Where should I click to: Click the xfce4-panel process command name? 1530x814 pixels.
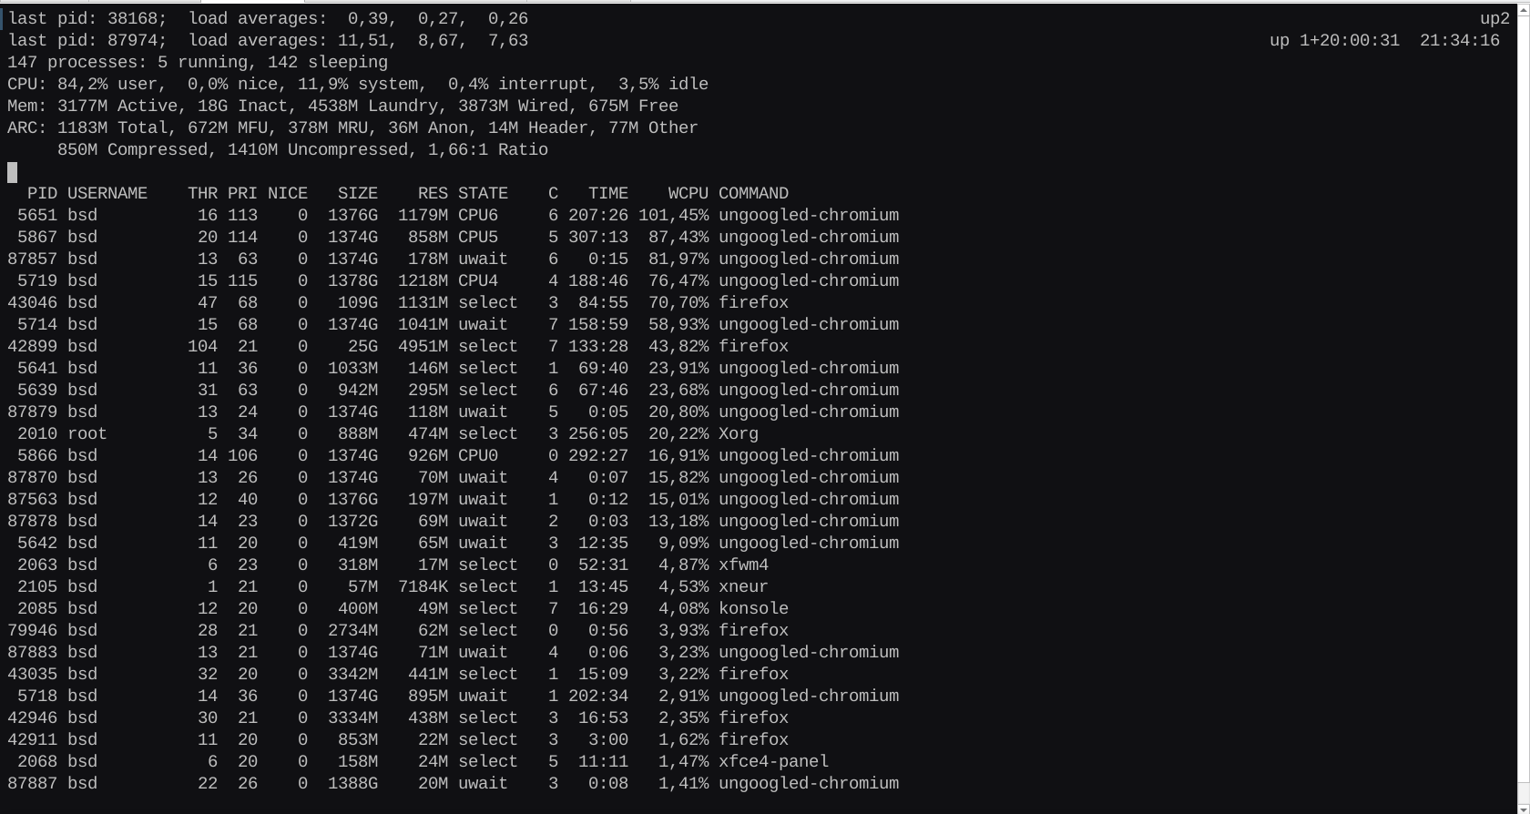coord(773,761)
